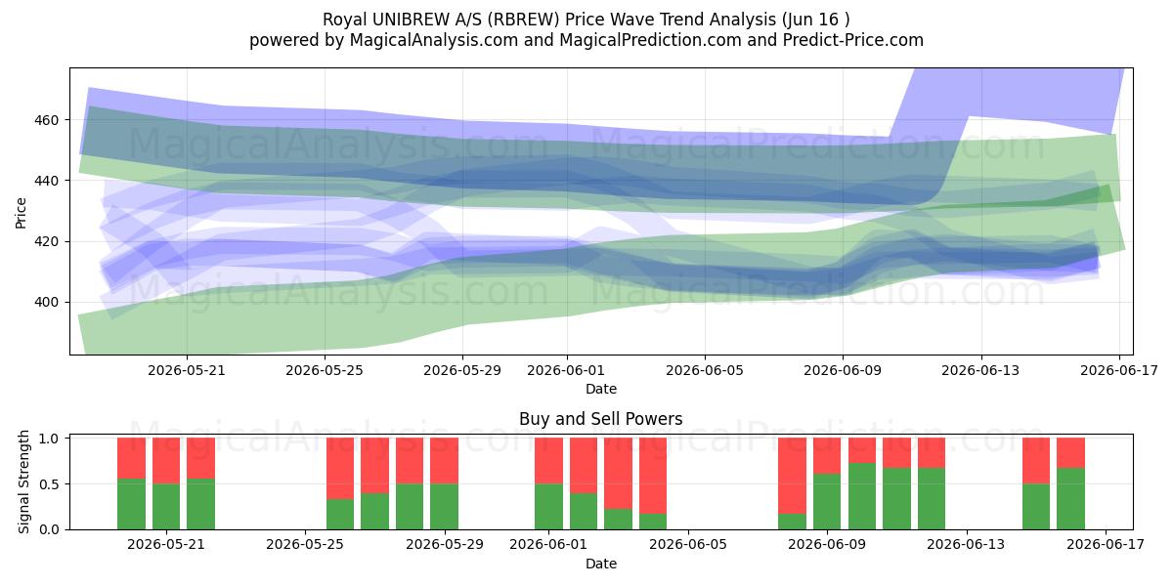1173x586 pixels.
Task: Click the 'powered by MagicalAnalysis.com' subtitle line
Action: coord(586,40)
